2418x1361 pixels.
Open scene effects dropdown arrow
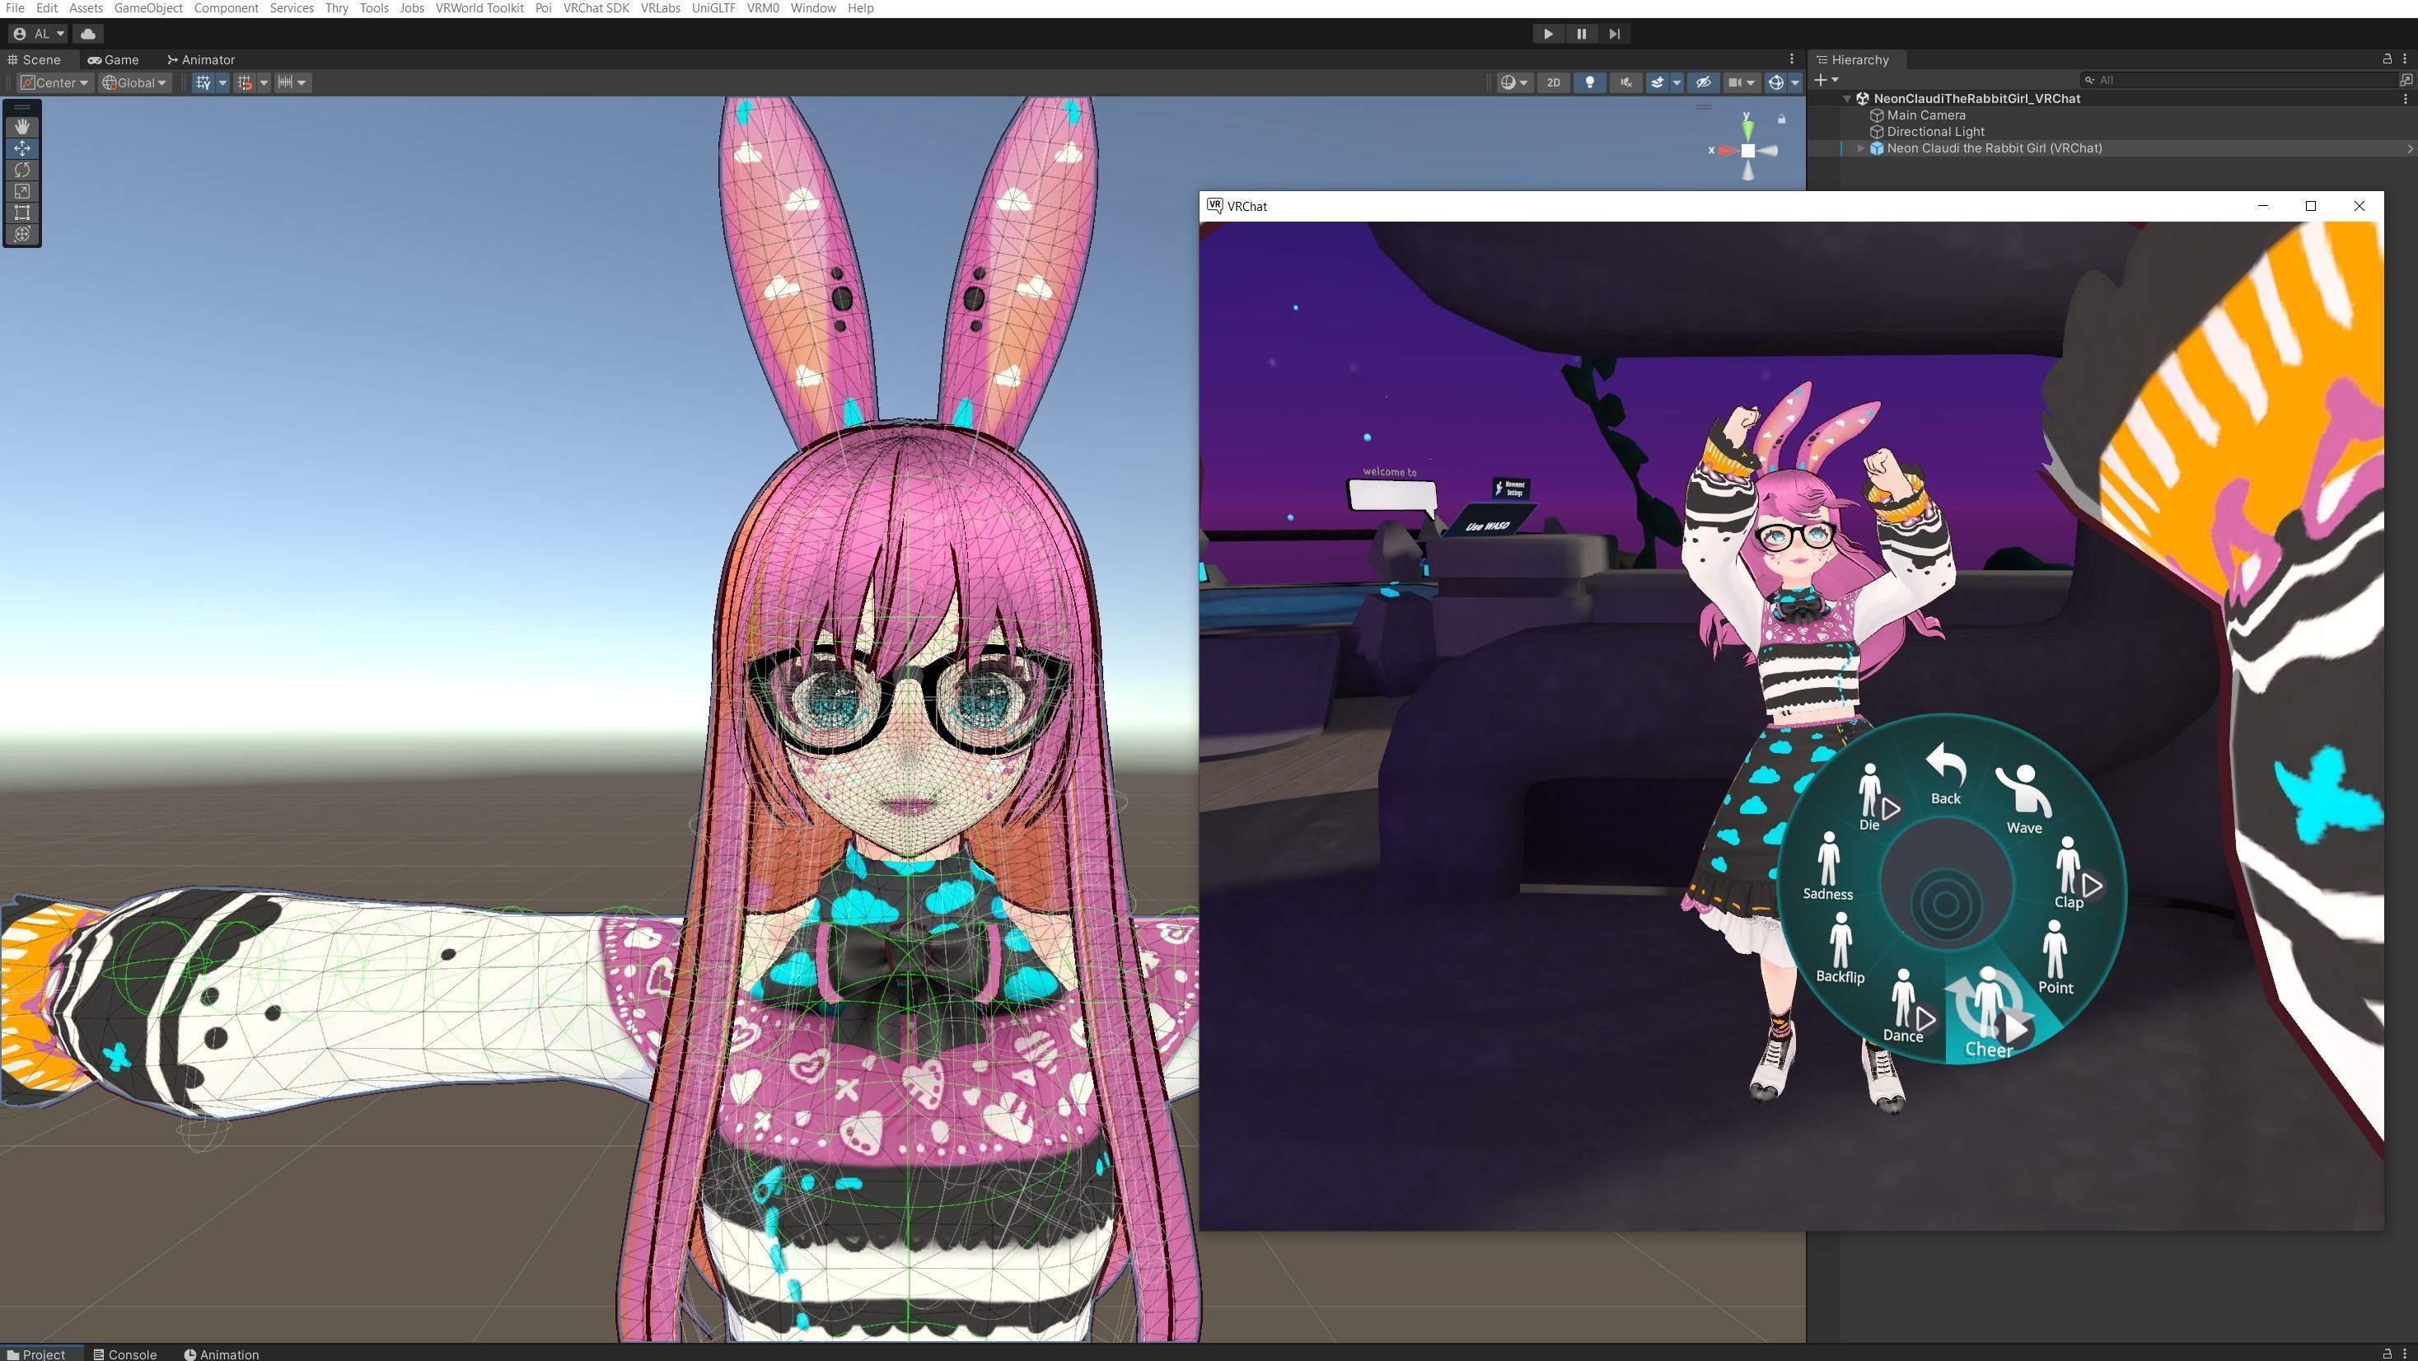[1677, 82]
